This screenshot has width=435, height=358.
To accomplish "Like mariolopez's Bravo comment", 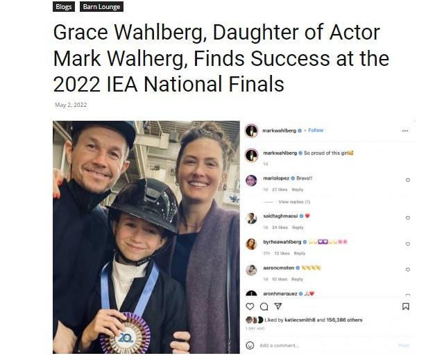I will (407, 180).
